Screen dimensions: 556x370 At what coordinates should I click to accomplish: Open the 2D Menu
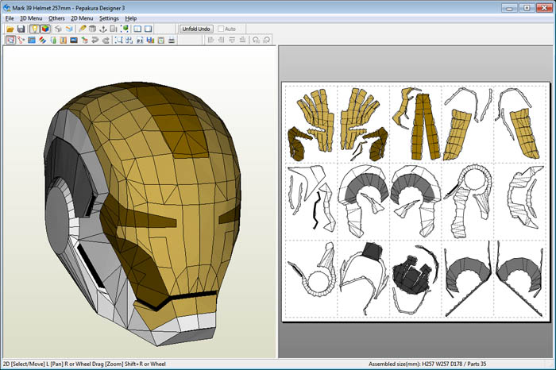coord(82,18)
